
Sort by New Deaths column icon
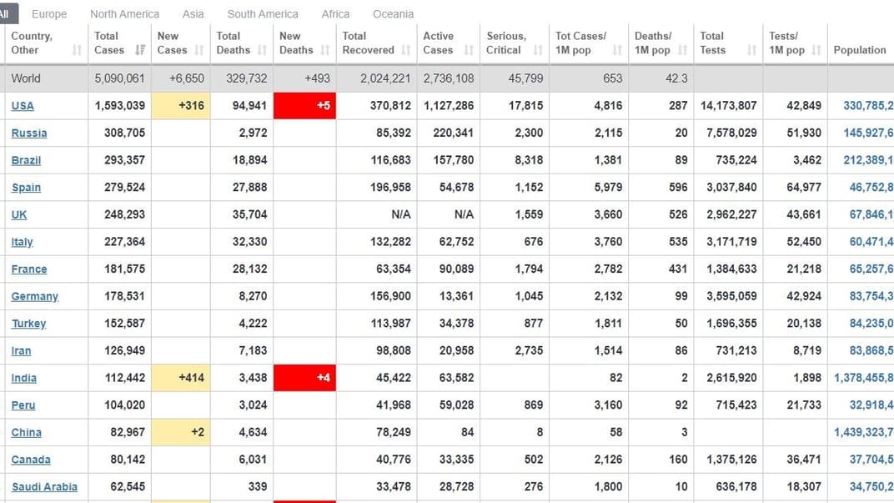point(325,50)
